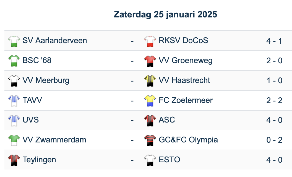This screenshot has width=292, height=177.
Task: Select the ASC team name
Action: 167,120
